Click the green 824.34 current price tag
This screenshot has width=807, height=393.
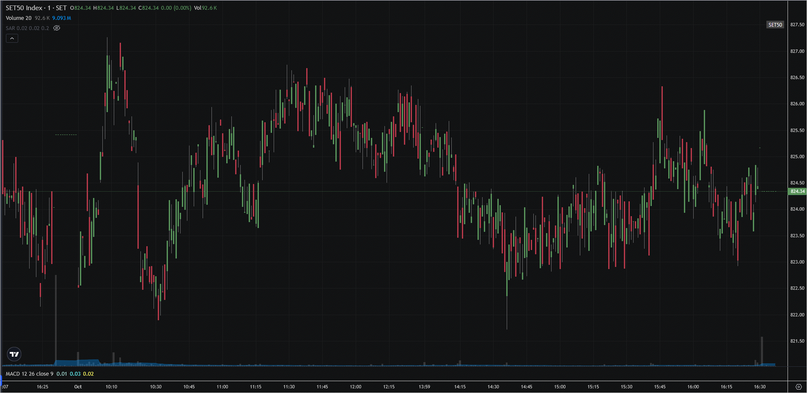point(797,192)
